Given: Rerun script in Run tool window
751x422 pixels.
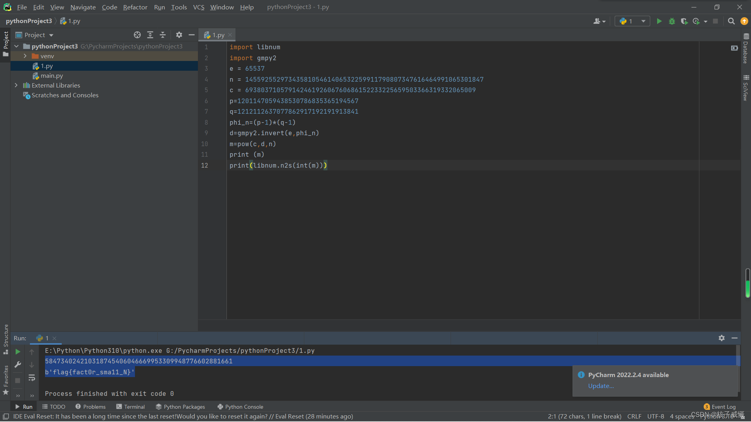Looking at the screenshot, I should click(18, 352).
